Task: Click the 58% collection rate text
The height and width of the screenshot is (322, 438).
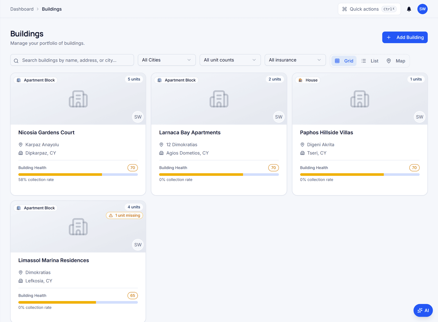Action: tap(36, 180)
